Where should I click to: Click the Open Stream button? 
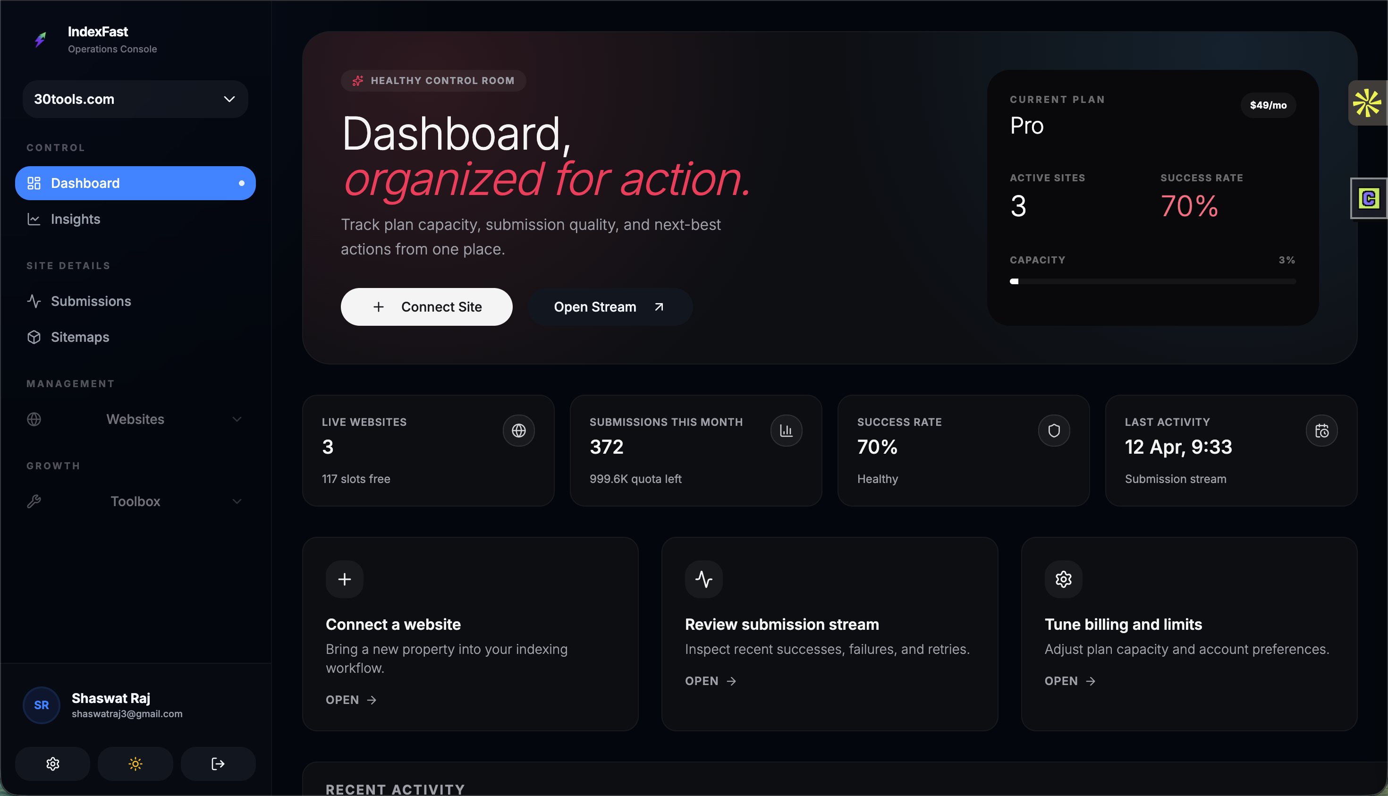609,307
